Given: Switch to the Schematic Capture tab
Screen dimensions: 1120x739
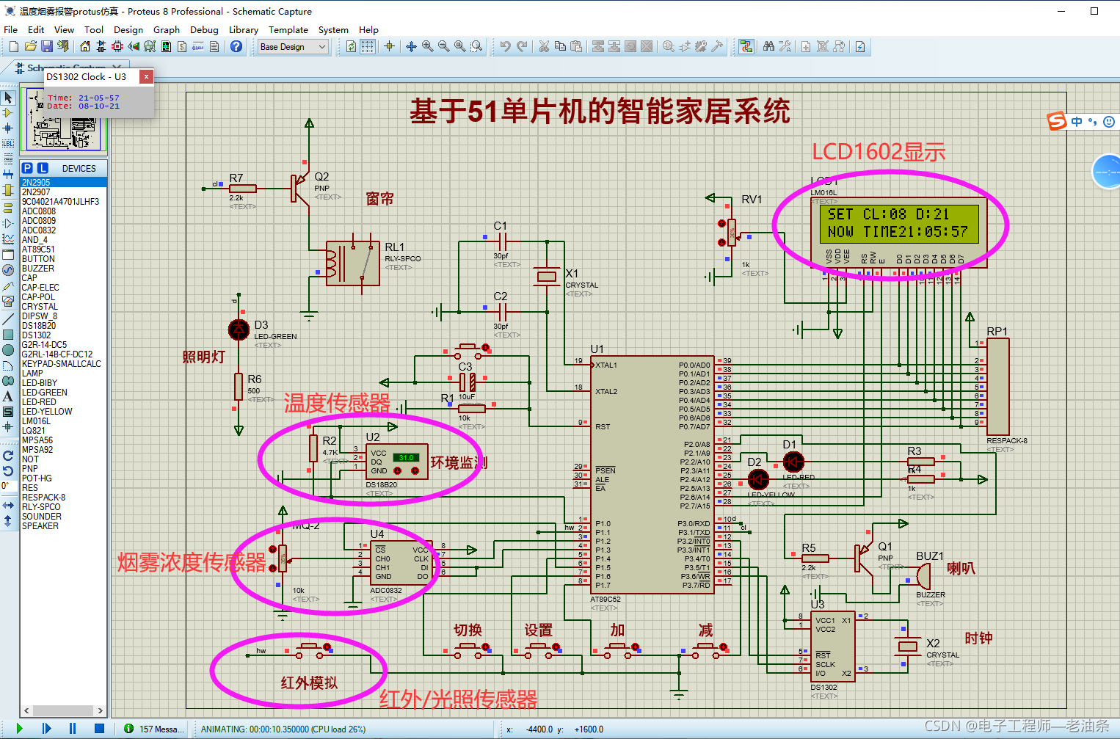Looking at the screenshot, I should tap(66, 68).
